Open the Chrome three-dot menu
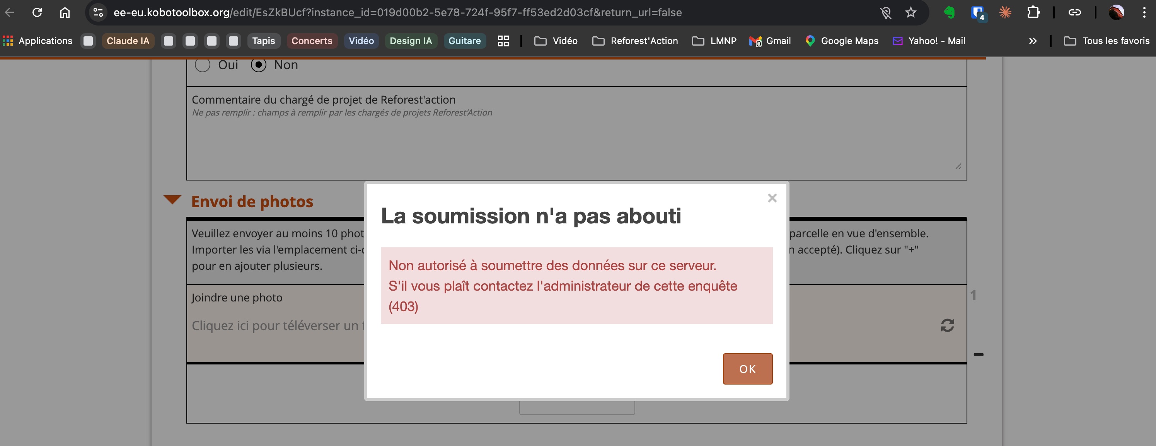 1144,13
